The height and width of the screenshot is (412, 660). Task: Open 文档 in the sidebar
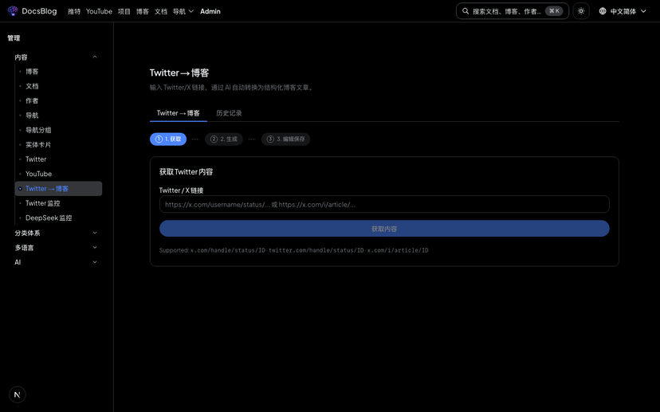tap(32, 86)
